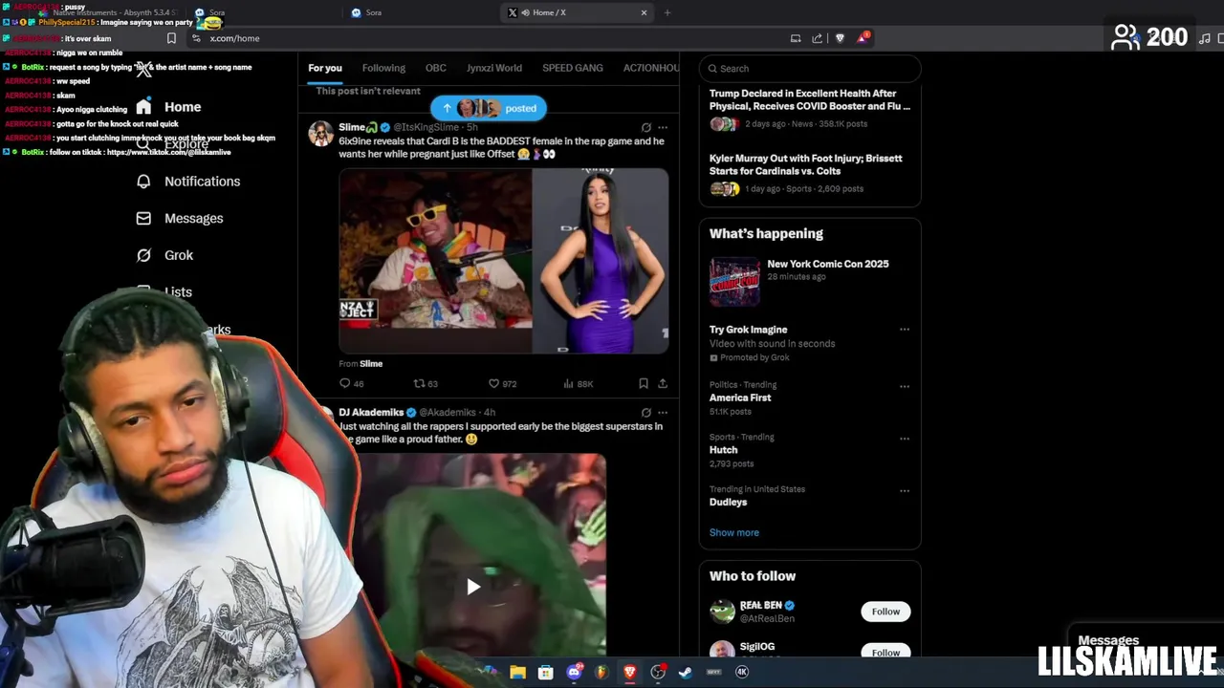1224x688 pixels.
Task: Click Grok icon on DJ Akademiks post
Action: coord(646,413)
